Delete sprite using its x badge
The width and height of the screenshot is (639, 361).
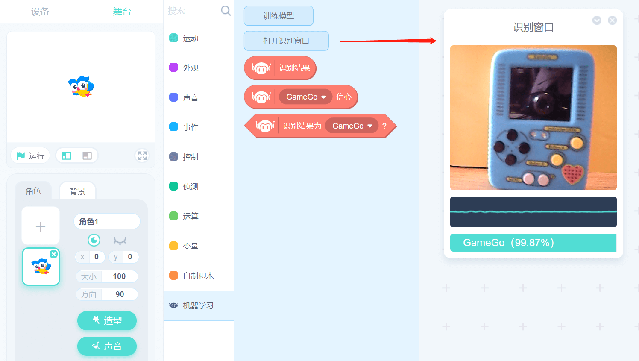click(x=53, y=254)
